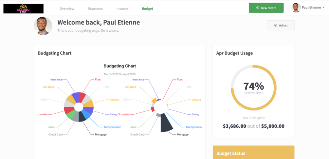The height and width of the screenshot is (159, 329).
Task: Click the Adjust button's target icon
Action: tap(276, 25)
